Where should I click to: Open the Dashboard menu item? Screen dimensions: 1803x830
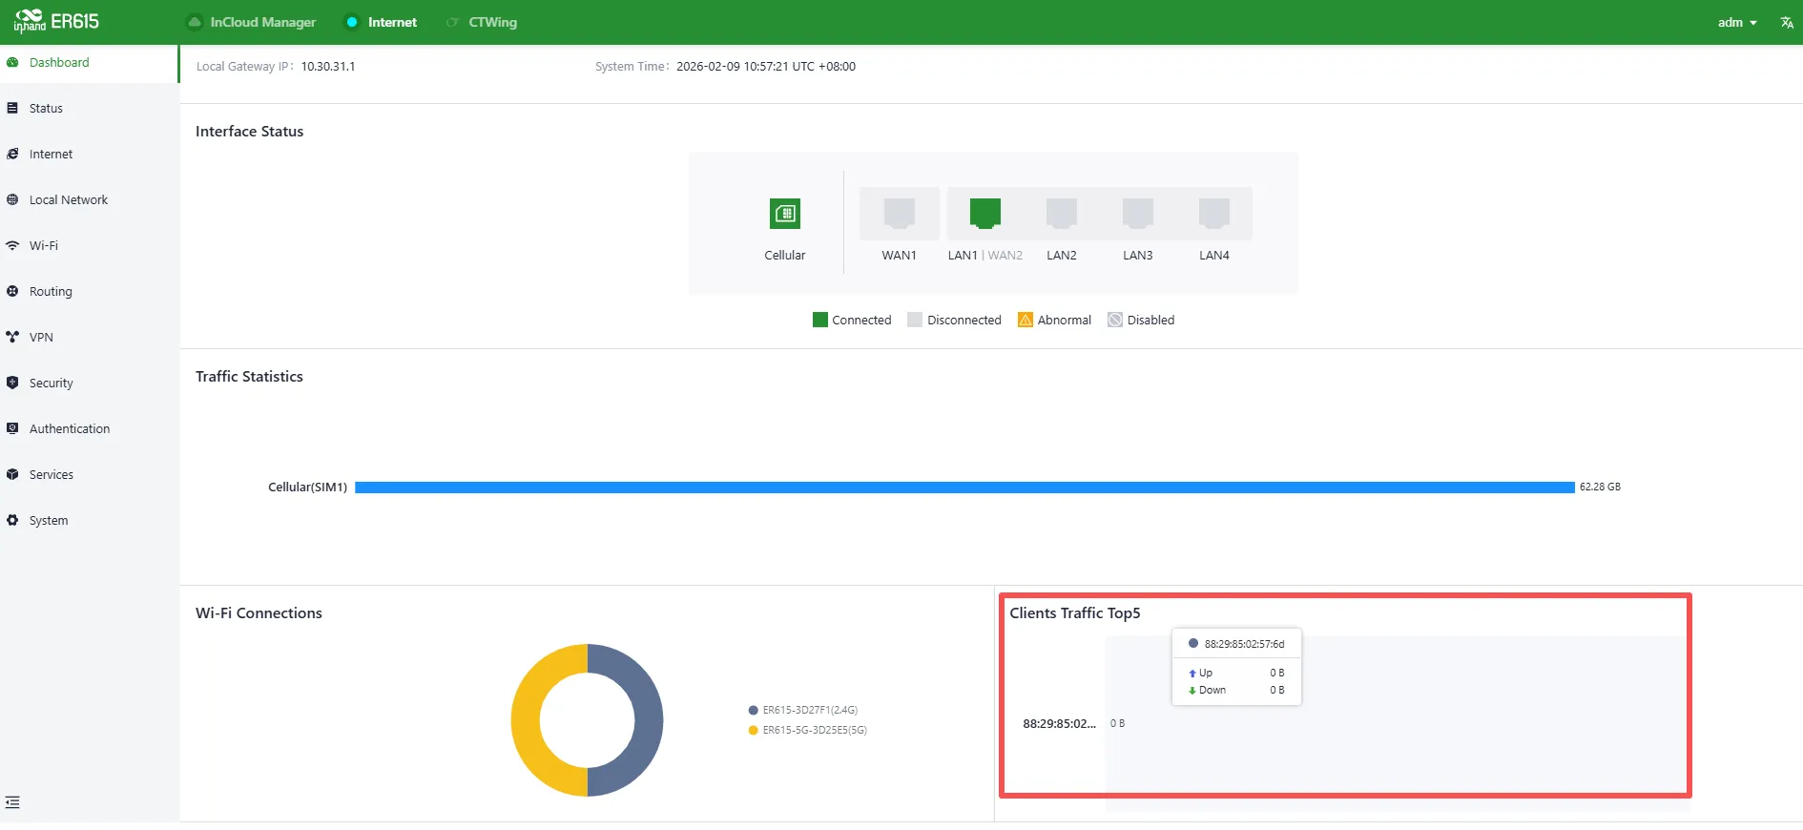[90, 63]
